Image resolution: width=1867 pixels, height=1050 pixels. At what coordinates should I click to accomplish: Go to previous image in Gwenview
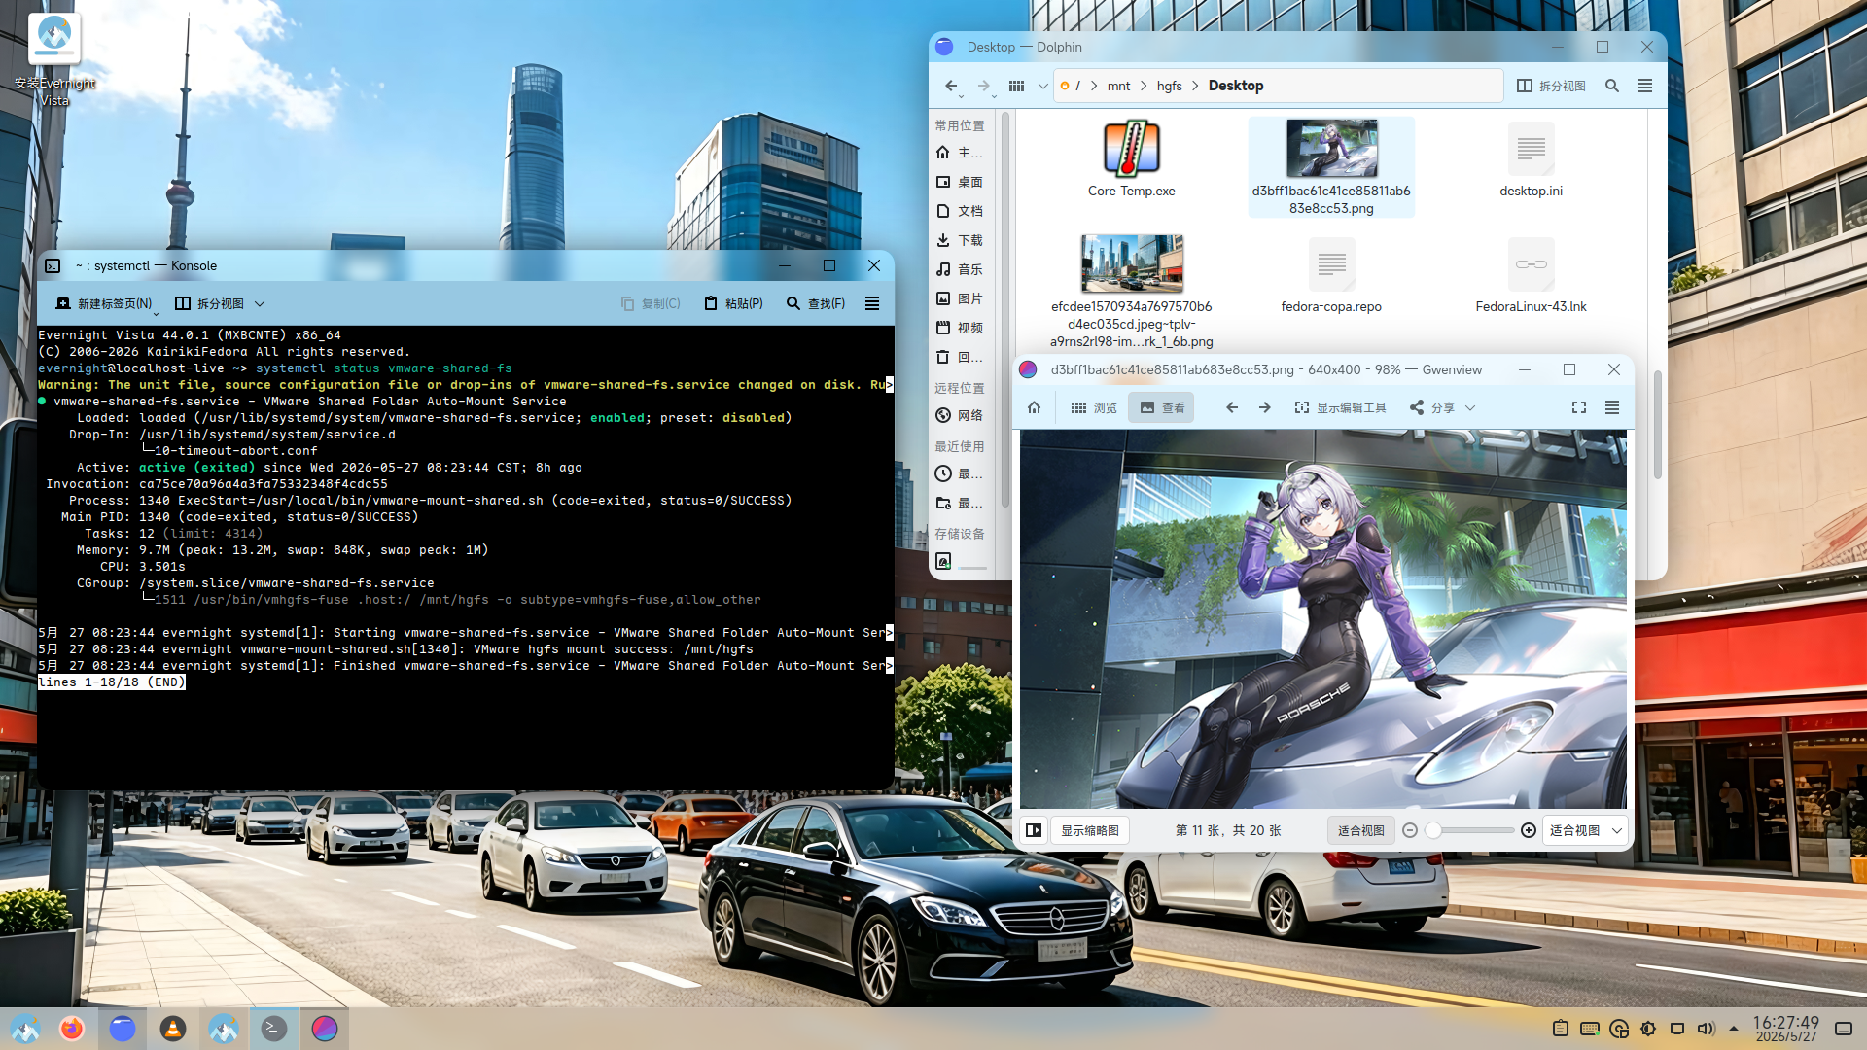click(1232, 408)
